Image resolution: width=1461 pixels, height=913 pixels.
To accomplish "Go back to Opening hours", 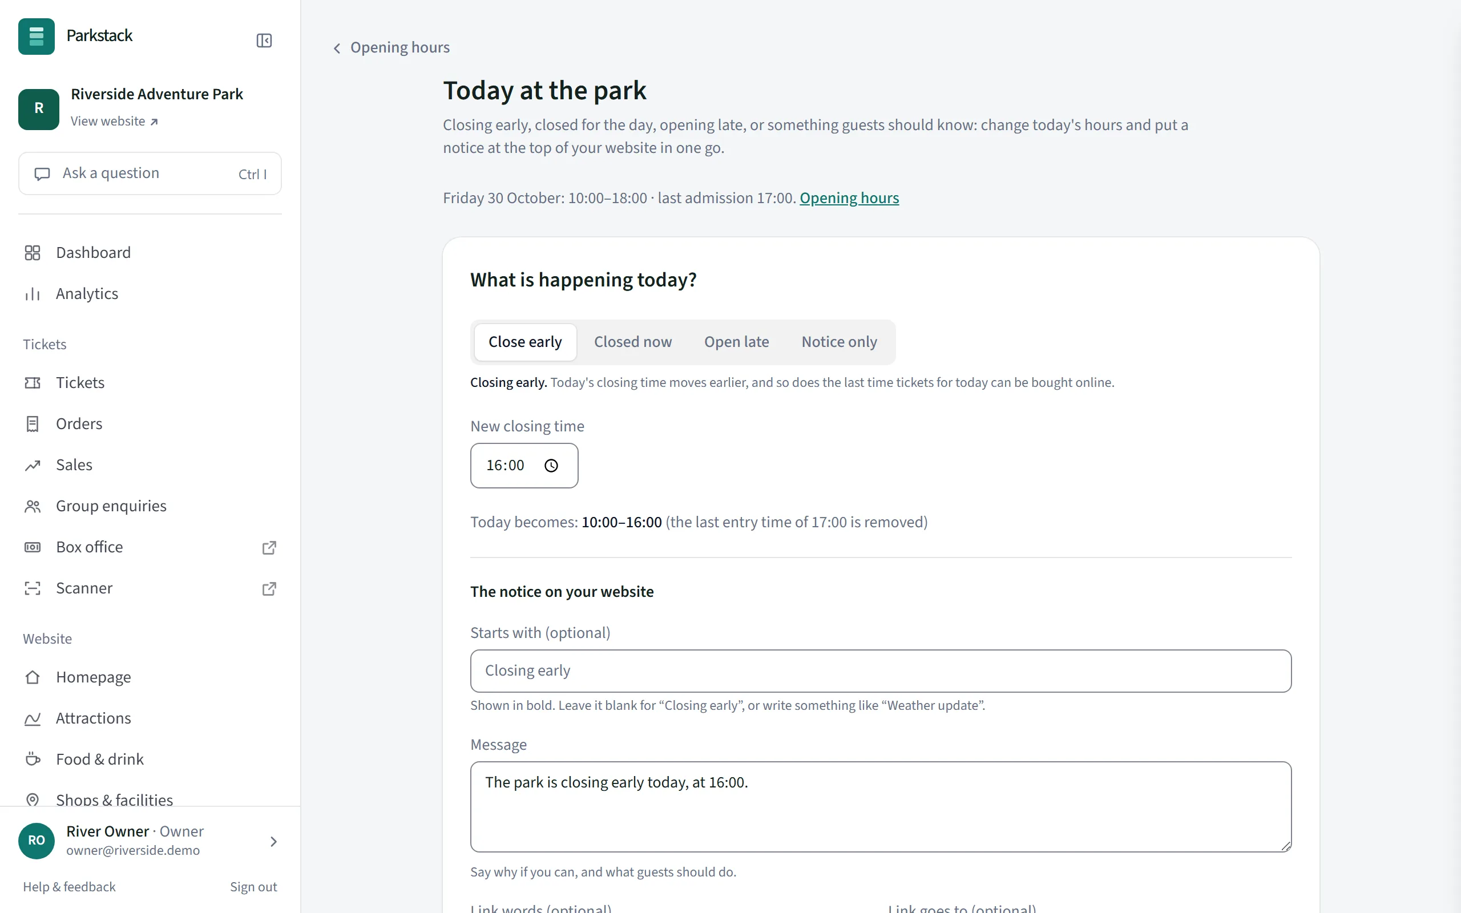I will click(391, 48).
